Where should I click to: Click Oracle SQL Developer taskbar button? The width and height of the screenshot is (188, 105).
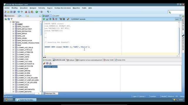26,100
